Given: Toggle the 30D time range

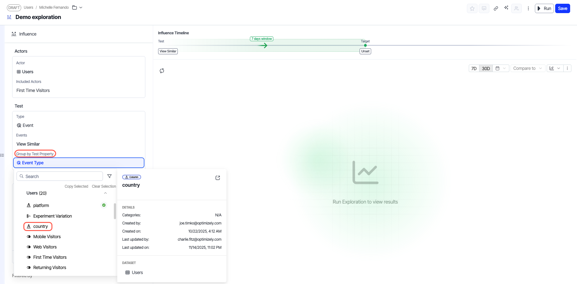Looking at the screenshot, I should (x=486, y=68).
